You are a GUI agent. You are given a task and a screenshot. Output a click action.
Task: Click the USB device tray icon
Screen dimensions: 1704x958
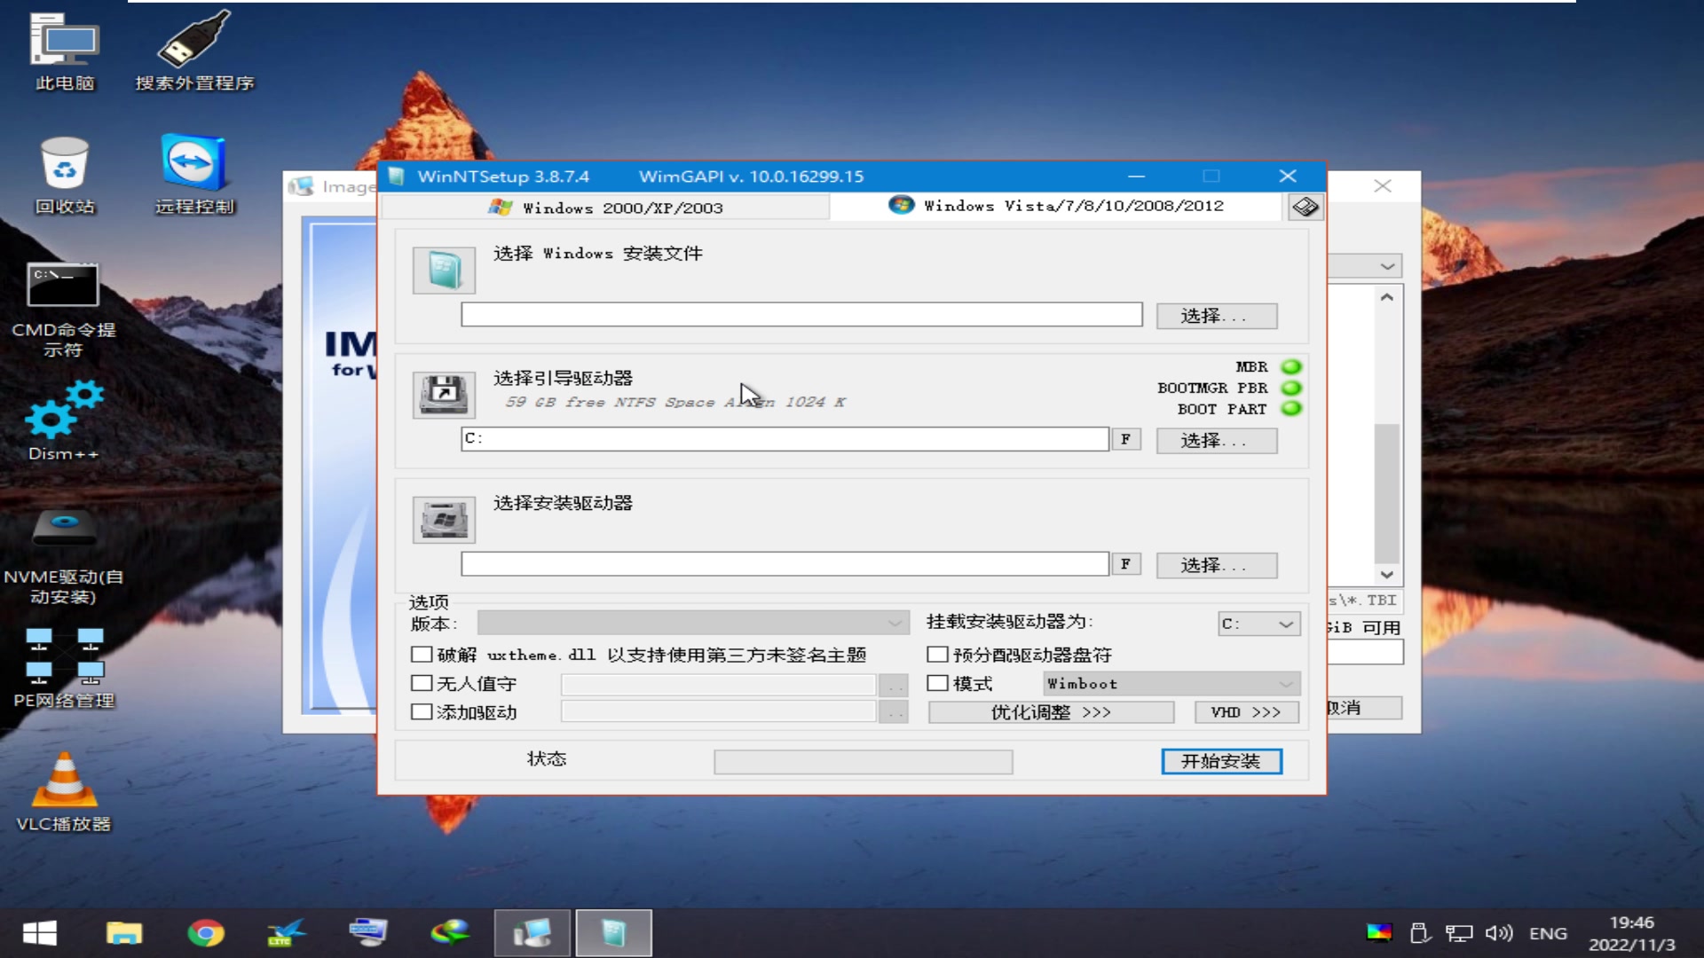point(1420,933)
